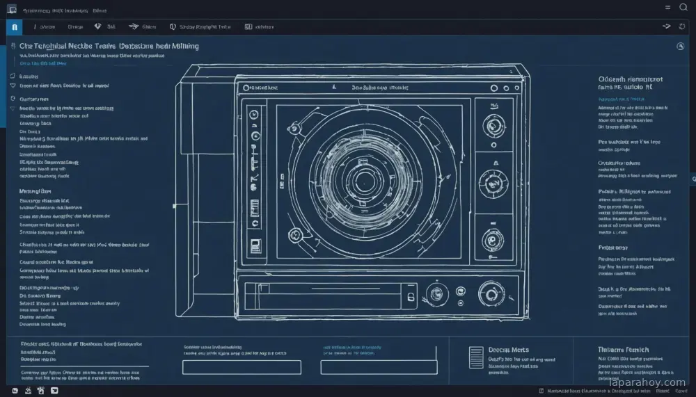Click the round icon opposite the page title
696x397 pixels.
[680, 46]
